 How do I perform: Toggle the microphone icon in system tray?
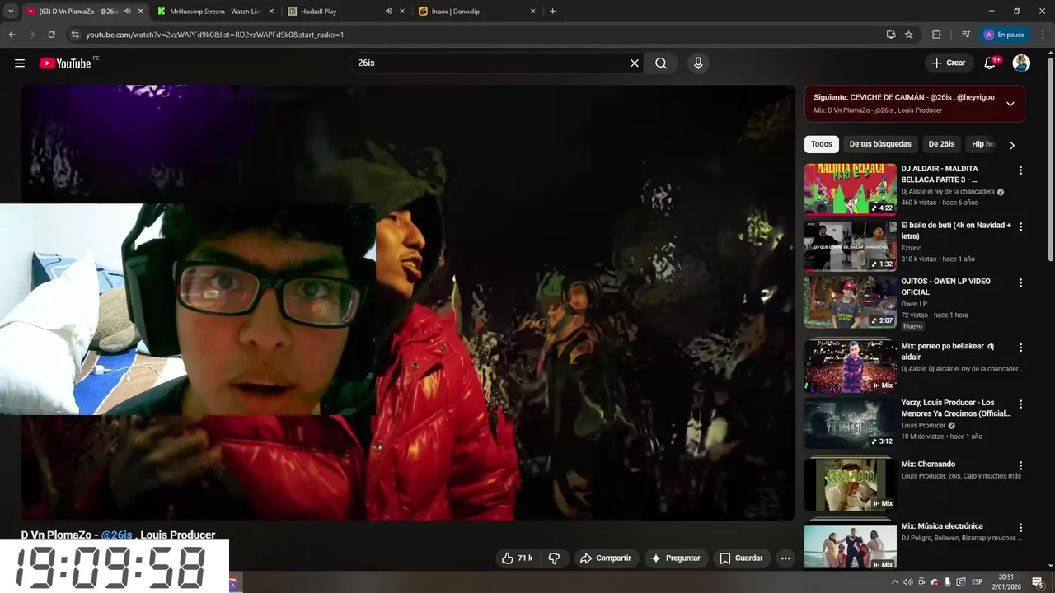point(947,582)
